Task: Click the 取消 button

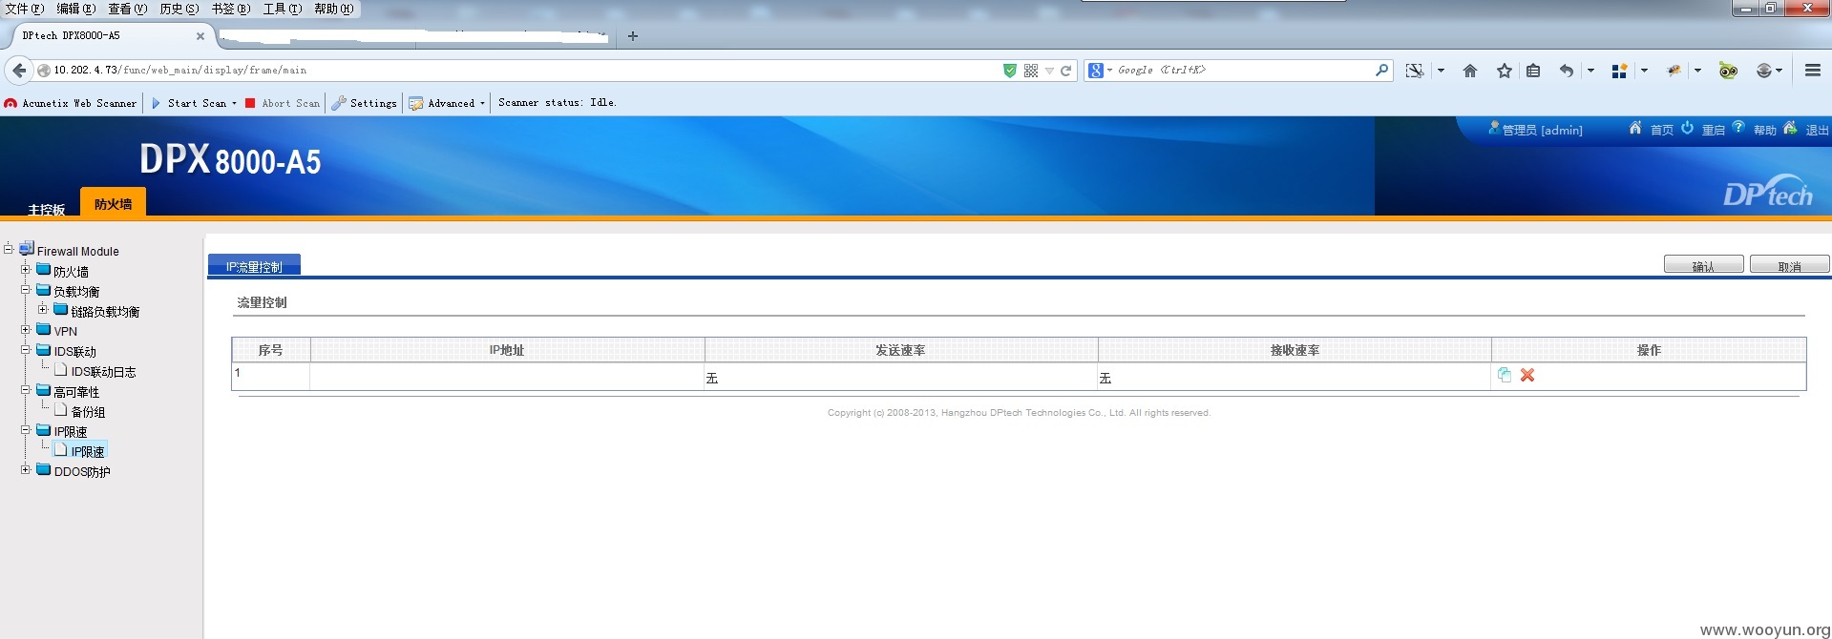Action: (x=1790, y=264)
